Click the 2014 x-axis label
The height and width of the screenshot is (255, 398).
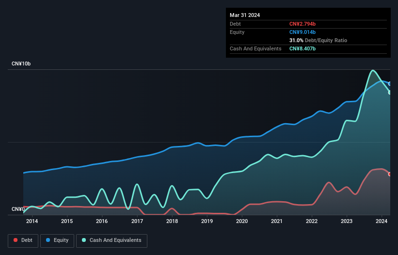coord(32,221)
